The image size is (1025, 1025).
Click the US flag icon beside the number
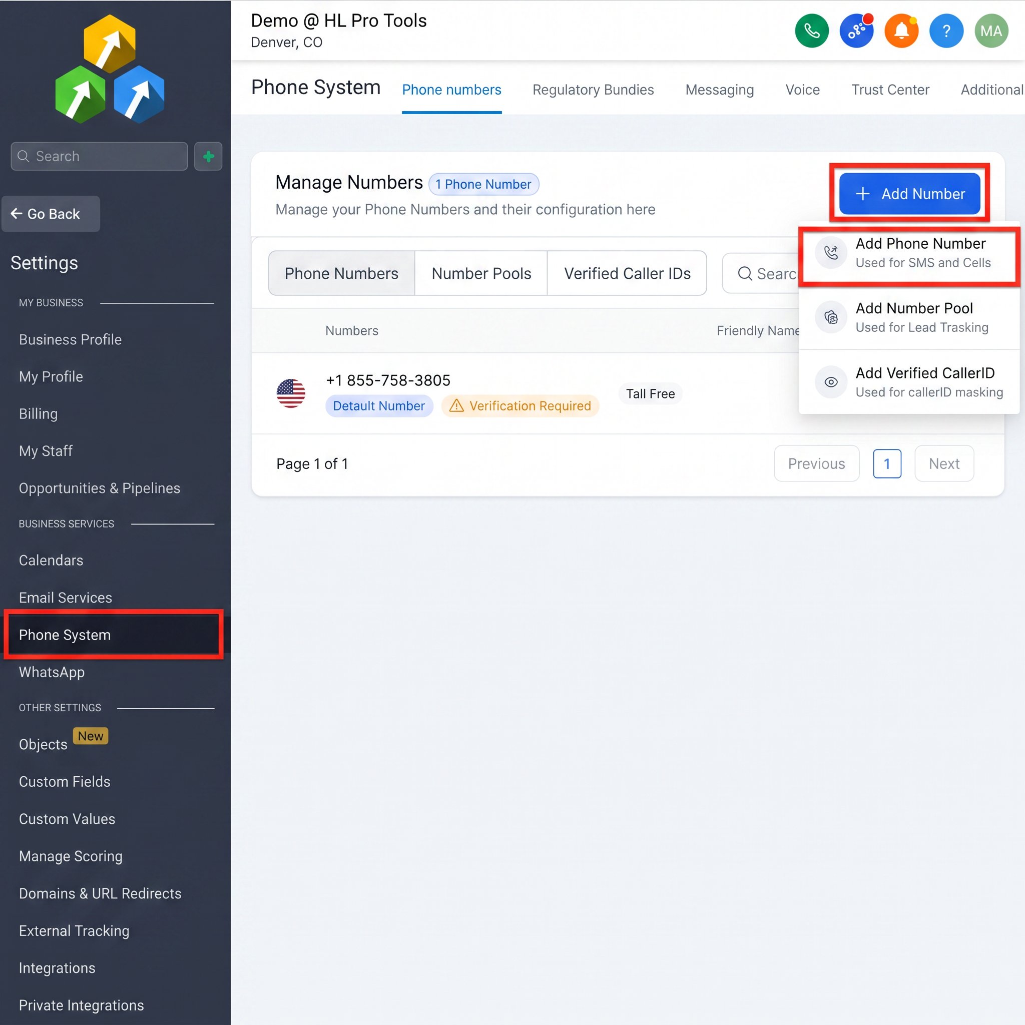click(291, 393)
